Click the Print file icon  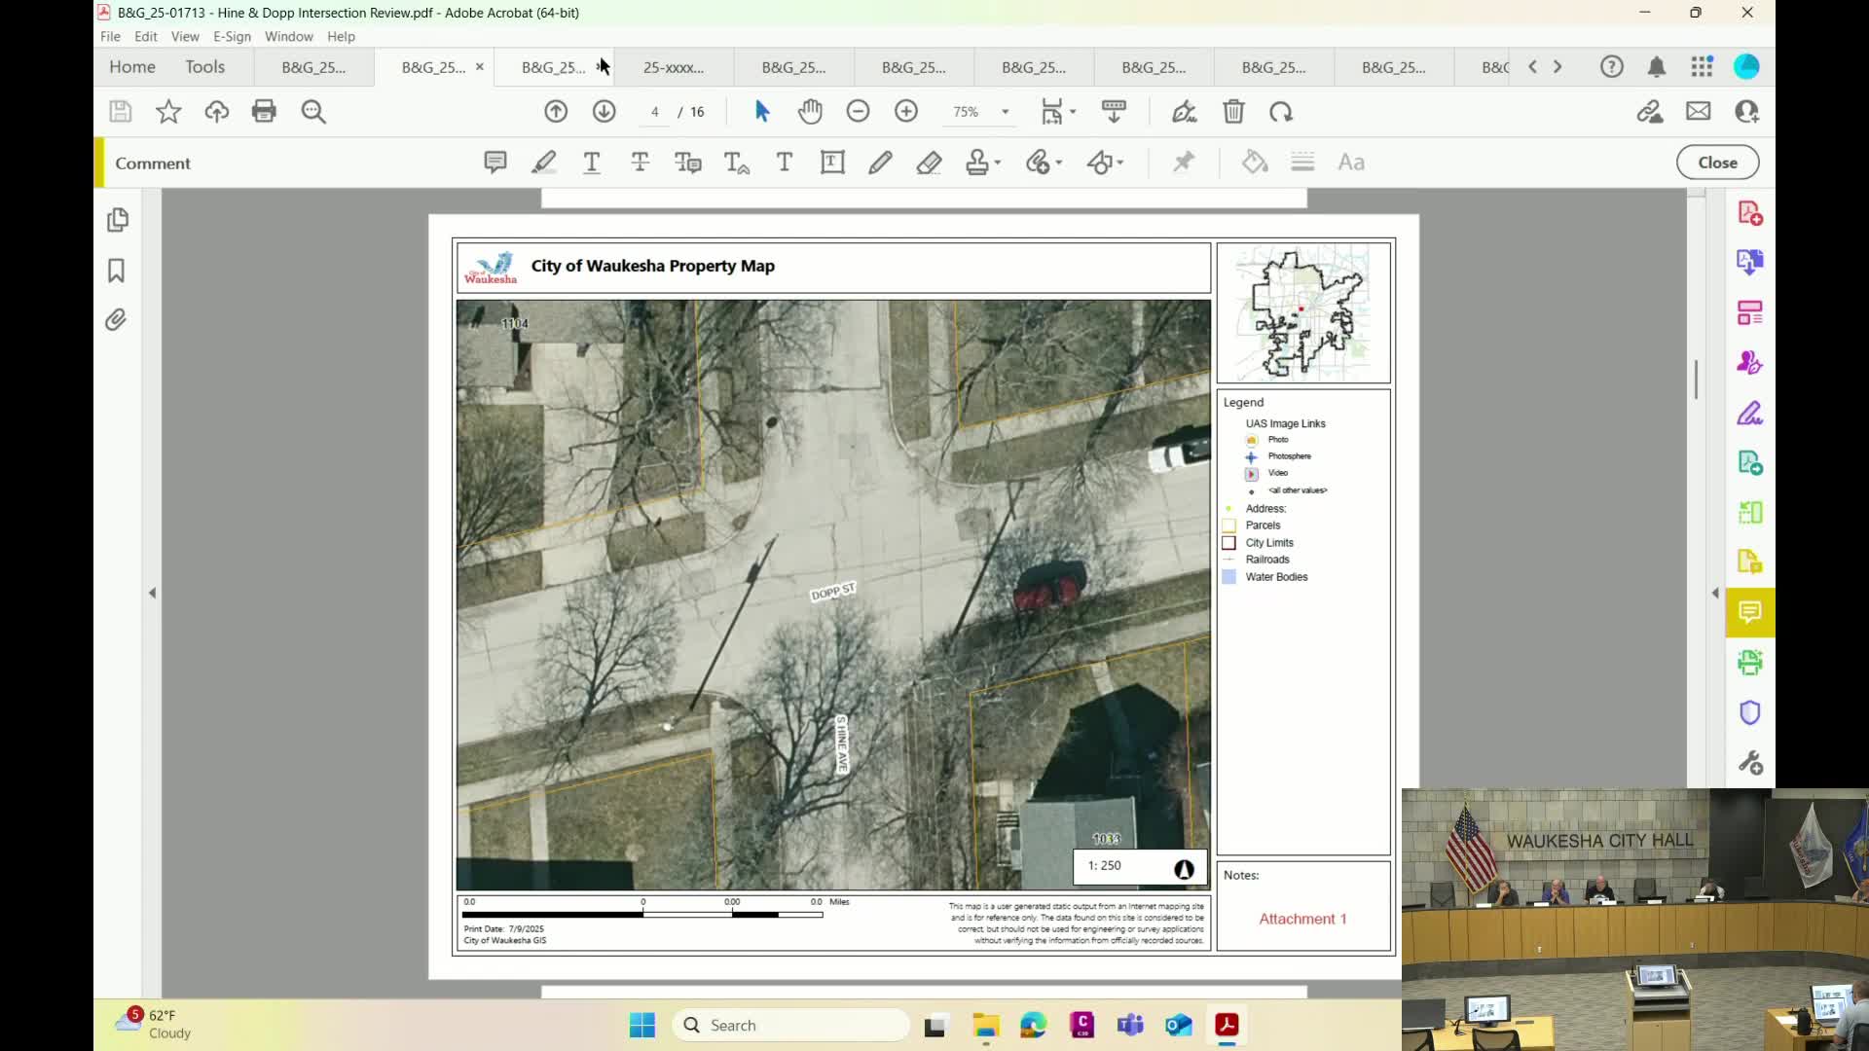pyautogui.click(x=264, y=112)
